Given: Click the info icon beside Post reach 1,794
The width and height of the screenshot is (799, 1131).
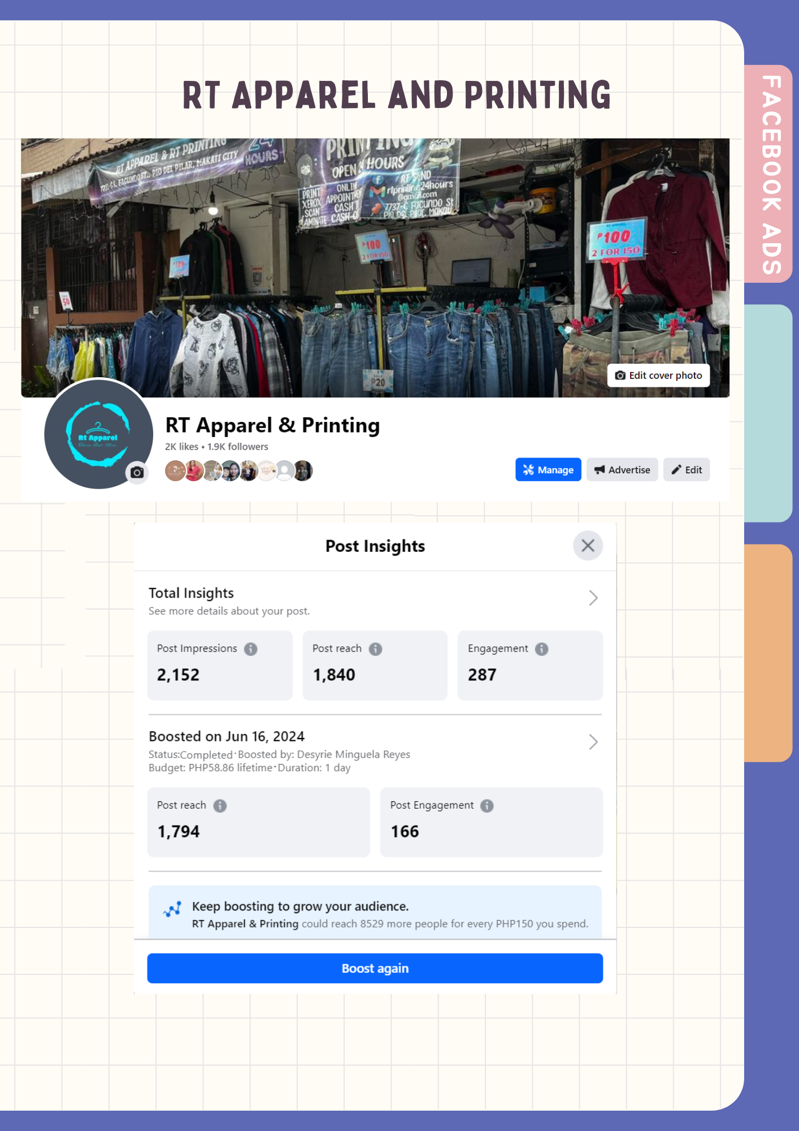Looking at the screenshot, I should (x=220, y=806).
